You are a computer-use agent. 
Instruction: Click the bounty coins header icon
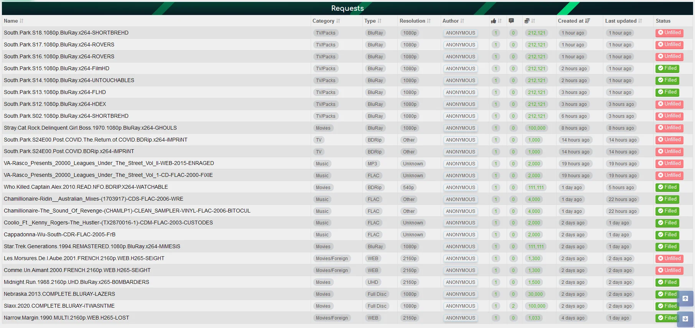click(x=527, y=21)
